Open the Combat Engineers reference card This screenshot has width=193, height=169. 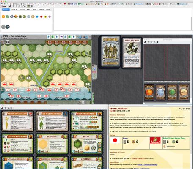[18, 144]
